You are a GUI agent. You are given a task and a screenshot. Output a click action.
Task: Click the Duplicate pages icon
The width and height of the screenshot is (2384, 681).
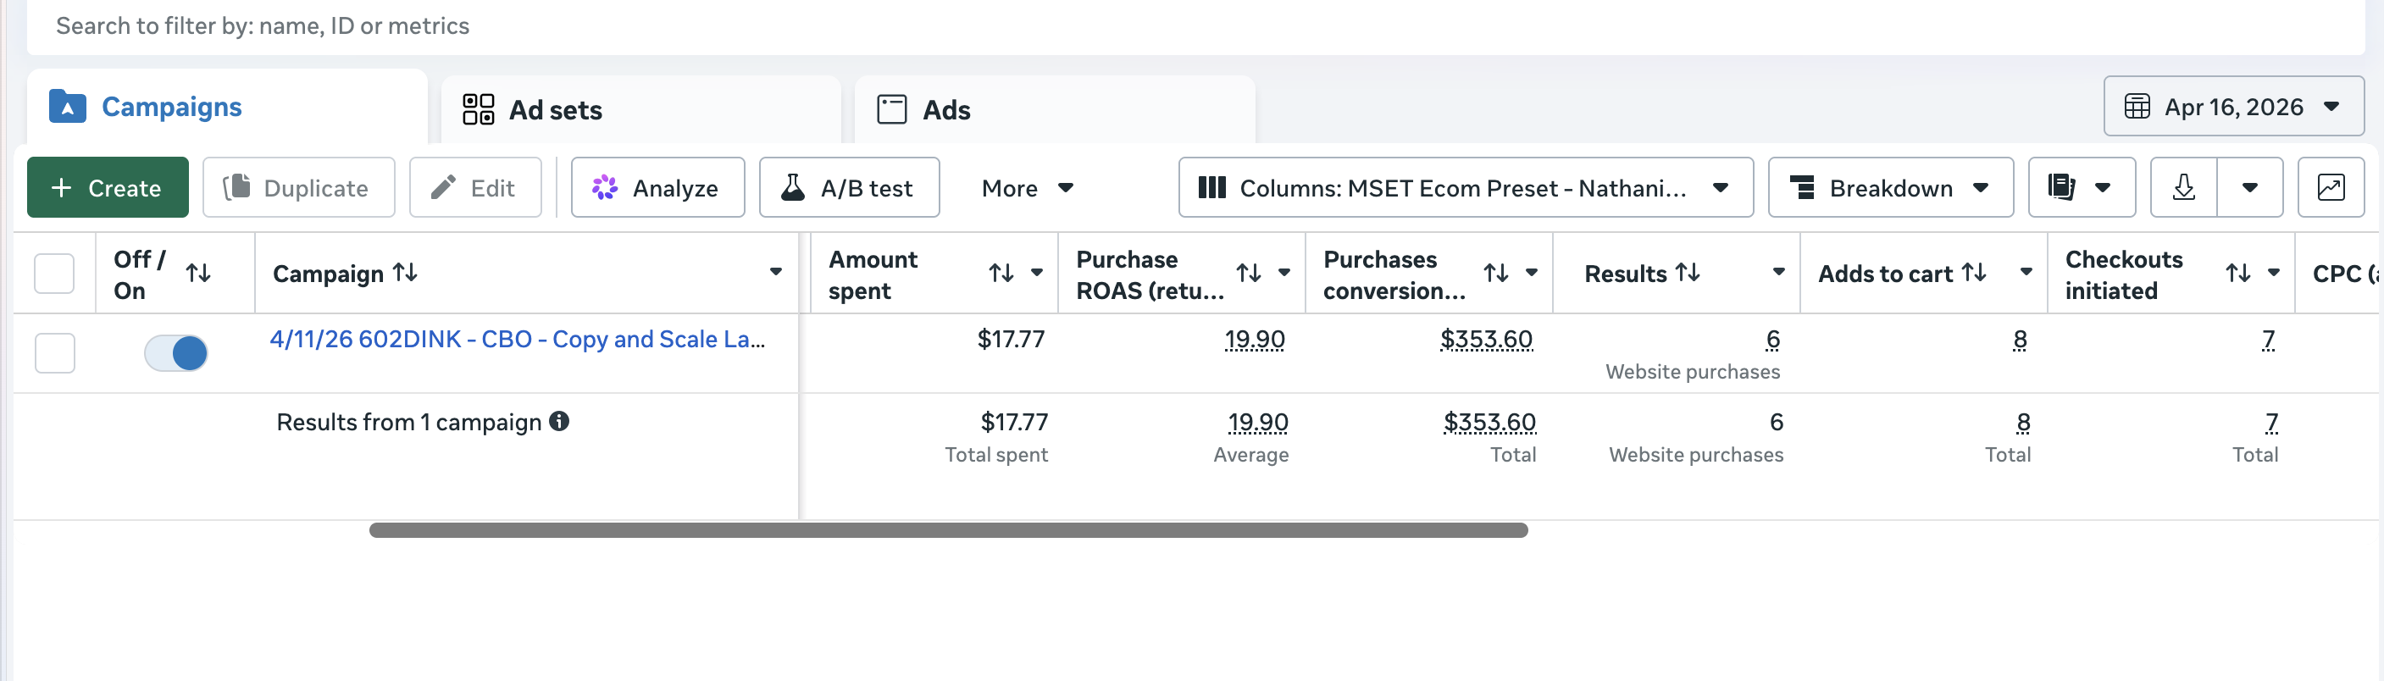coord(237,187)
